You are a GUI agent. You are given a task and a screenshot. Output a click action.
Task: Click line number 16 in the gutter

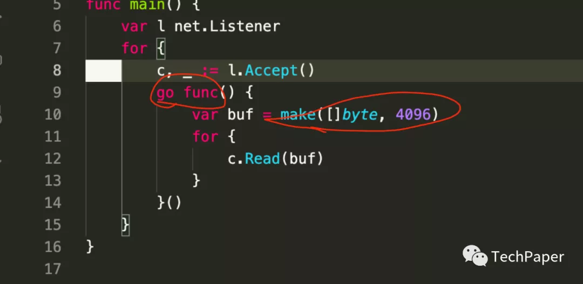point(53,246)
